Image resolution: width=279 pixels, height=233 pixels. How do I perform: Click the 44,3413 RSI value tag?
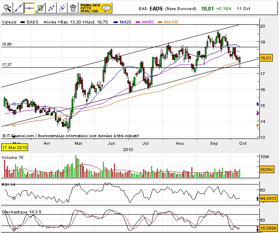click(x=269, y=198)
